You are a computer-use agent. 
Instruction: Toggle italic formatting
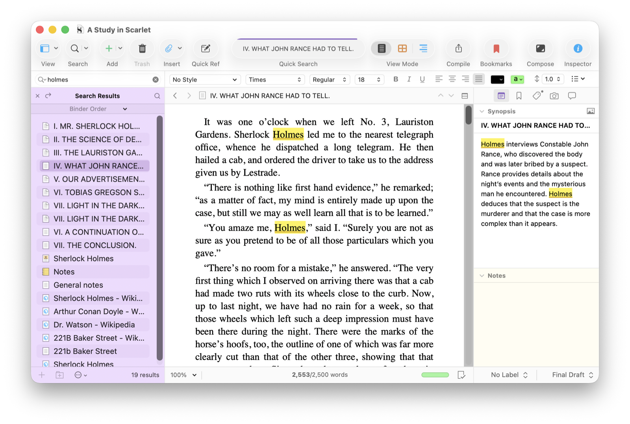tap(409, 79)
